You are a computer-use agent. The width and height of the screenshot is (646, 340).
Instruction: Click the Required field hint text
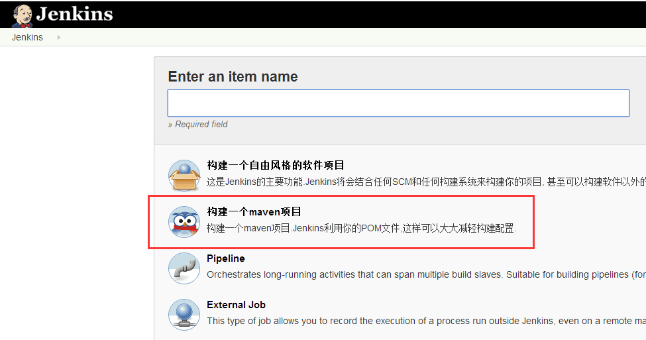(x=197, y=125)
